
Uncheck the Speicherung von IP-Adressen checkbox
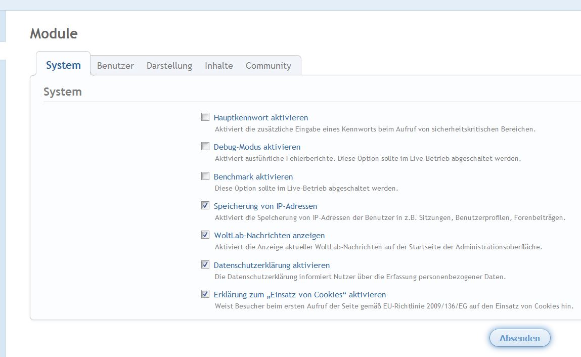pyautogui.click(x=205, y=206)
